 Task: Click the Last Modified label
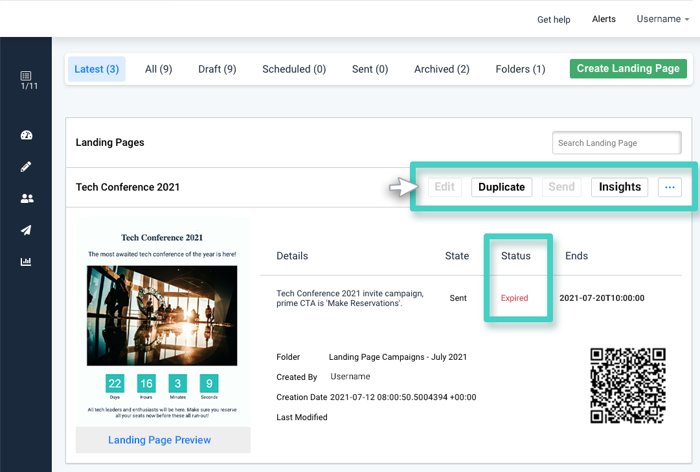tap(302, 417)
